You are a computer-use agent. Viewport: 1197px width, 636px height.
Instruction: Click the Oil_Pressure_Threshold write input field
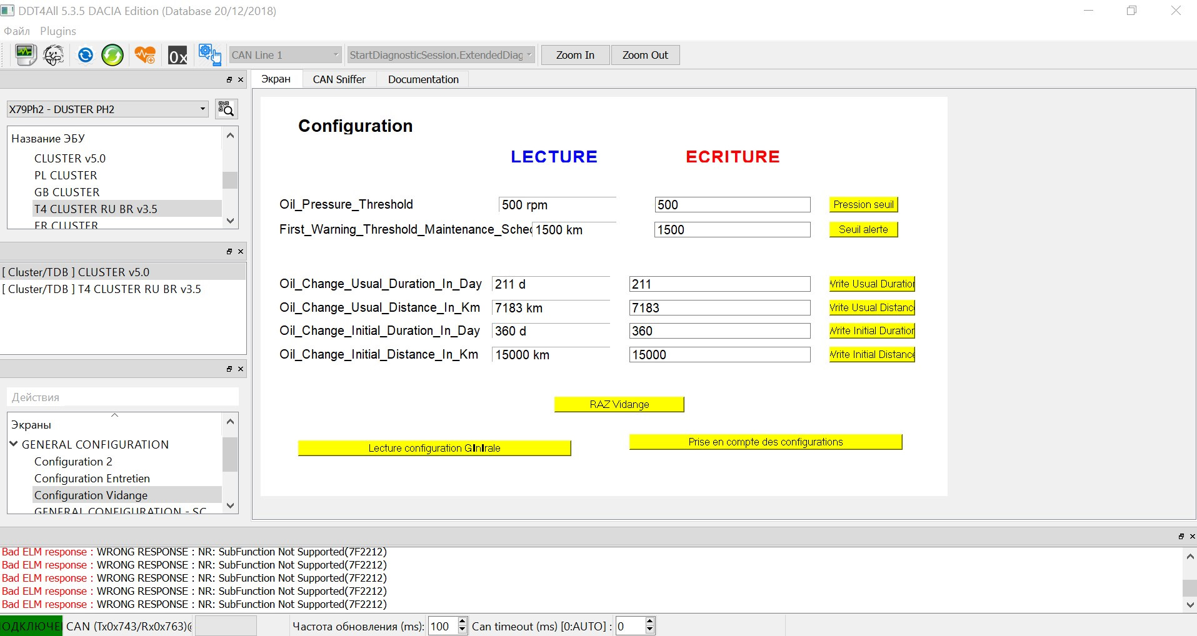pos(732,205)
